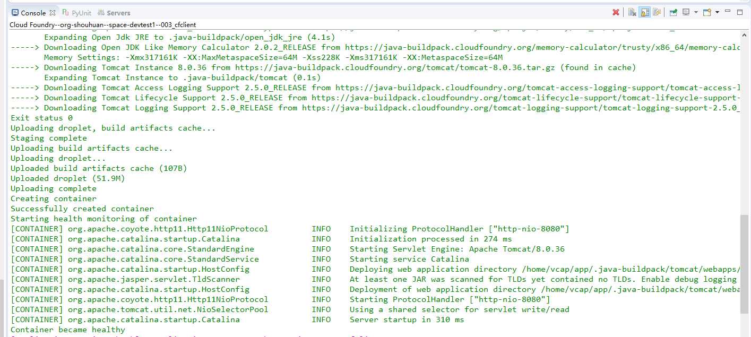Click the 'Memory Settings: -Xmx317161K' line

(x=273, y=57)
